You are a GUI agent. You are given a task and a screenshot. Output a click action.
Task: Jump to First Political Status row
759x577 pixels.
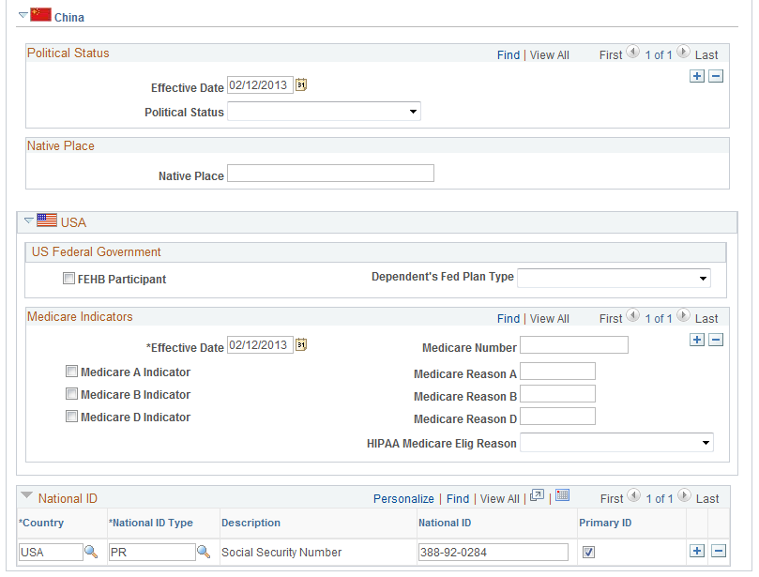611,55
